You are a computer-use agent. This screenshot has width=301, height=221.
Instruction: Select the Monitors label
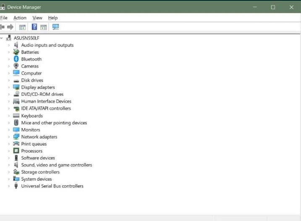(31, 130)
